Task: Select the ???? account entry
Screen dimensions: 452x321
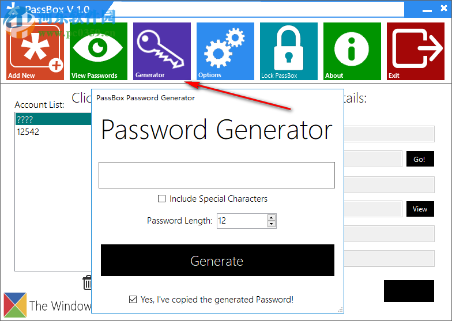Action: (52, 119)
